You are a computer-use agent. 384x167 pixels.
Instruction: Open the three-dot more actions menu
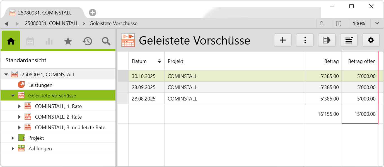(305, 40)
